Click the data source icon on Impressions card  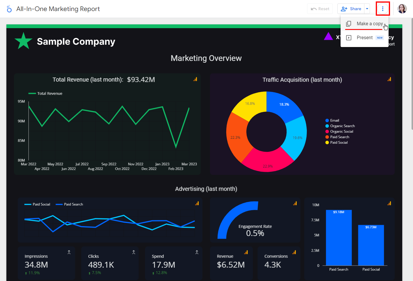69,252
